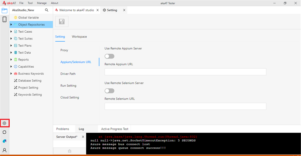
Task: Select the Server Output tab
Action: [67, 137]
